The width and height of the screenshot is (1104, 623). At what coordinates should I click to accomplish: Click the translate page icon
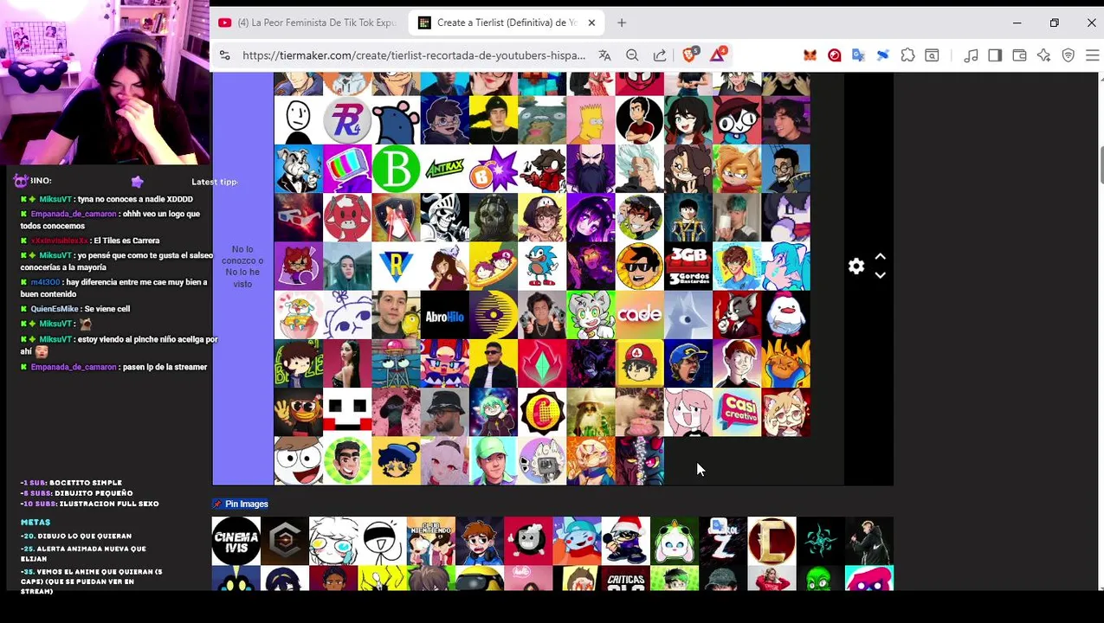click(604, 55)
